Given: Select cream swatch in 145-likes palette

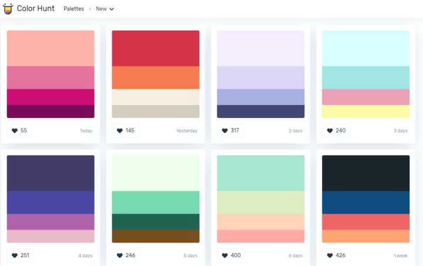Looking at the screenshot, I should coord(156,97).
